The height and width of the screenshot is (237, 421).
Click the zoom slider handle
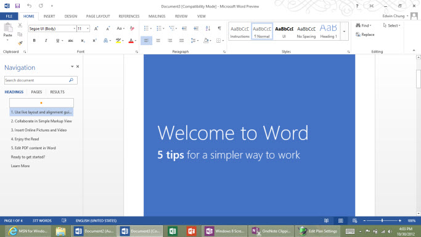point(382,220)
